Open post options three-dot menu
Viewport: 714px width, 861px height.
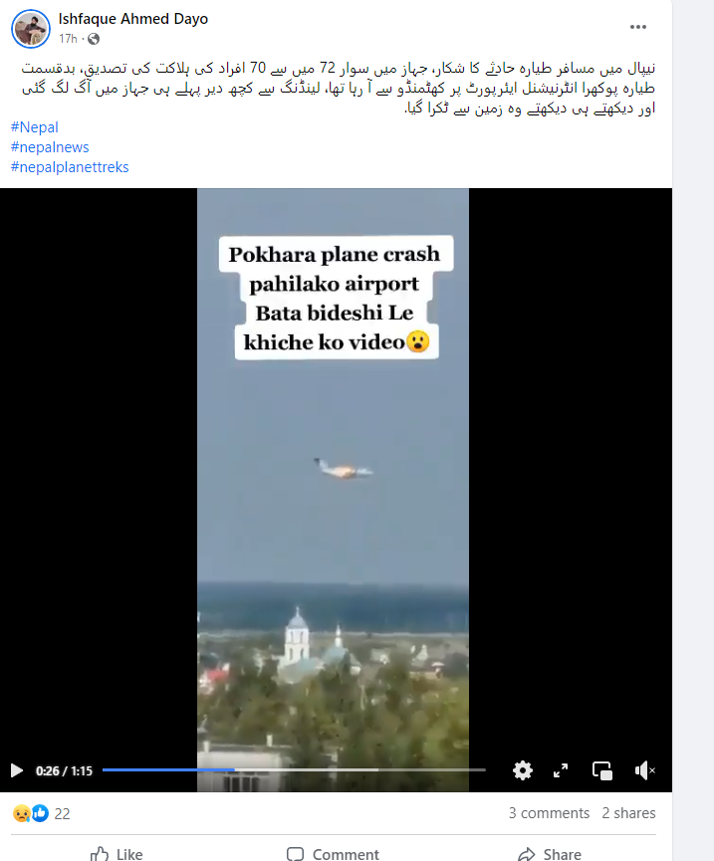(x=637, y=27)
